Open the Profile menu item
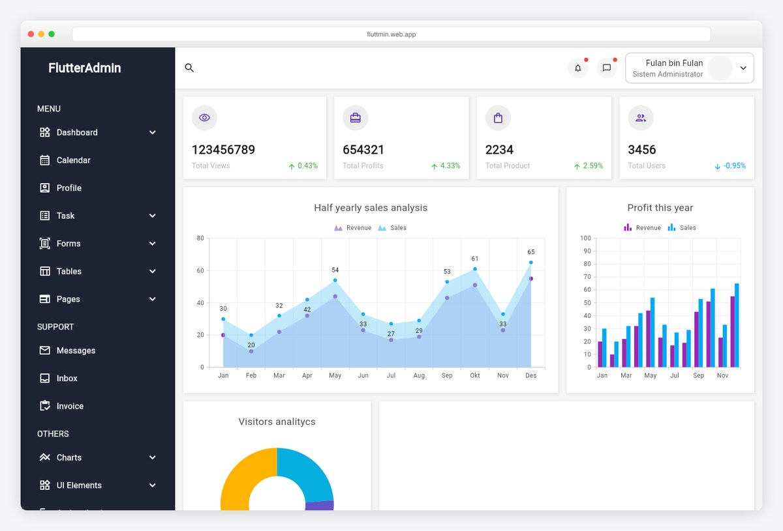Image resolution: width=783 pixels, height=531 pixels. click(98, 188)
